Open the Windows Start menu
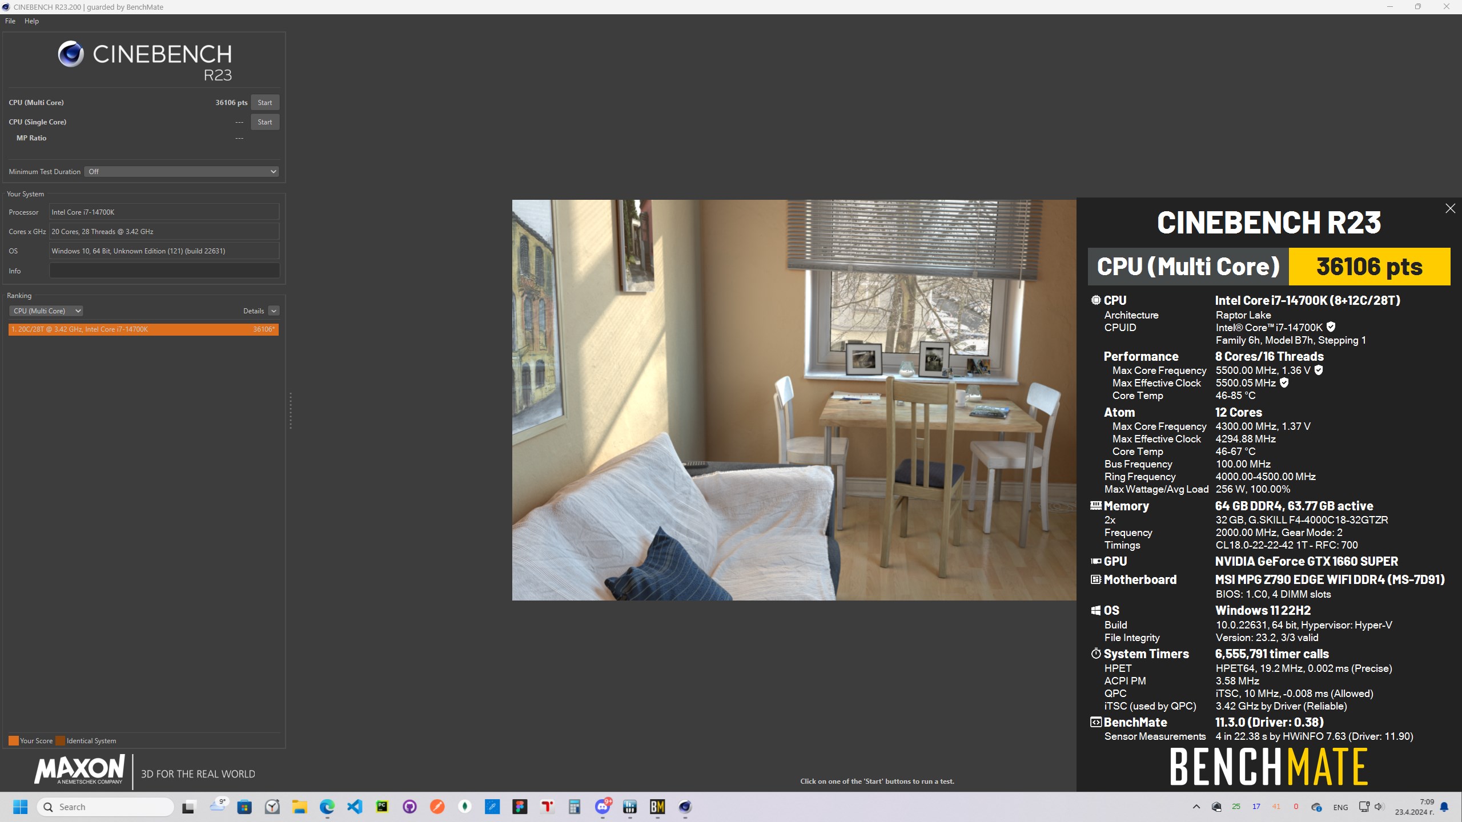 point(21,807)
